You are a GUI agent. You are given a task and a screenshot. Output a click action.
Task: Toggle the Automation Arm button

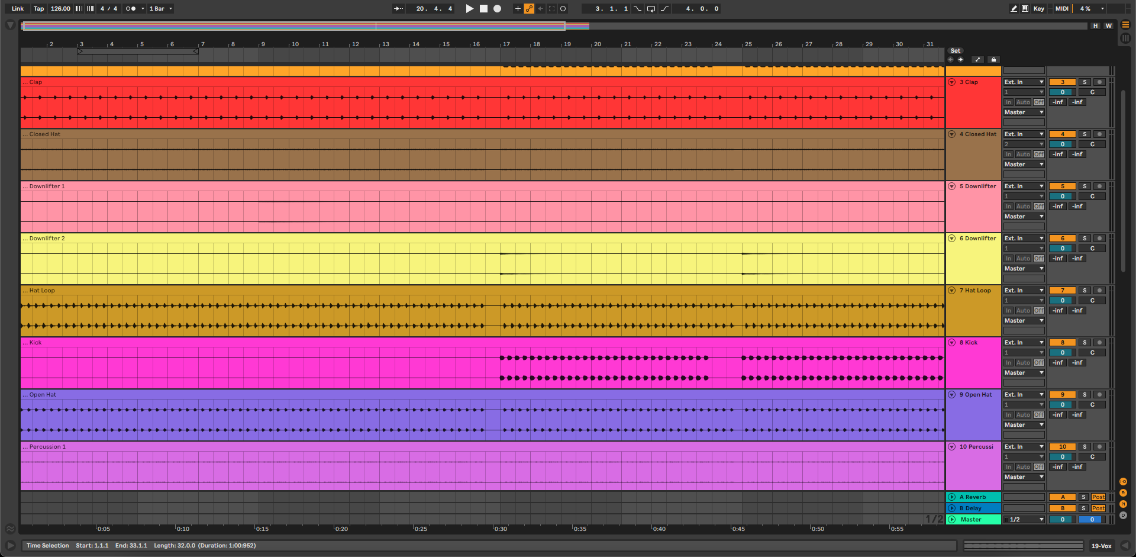click(529, 9)
